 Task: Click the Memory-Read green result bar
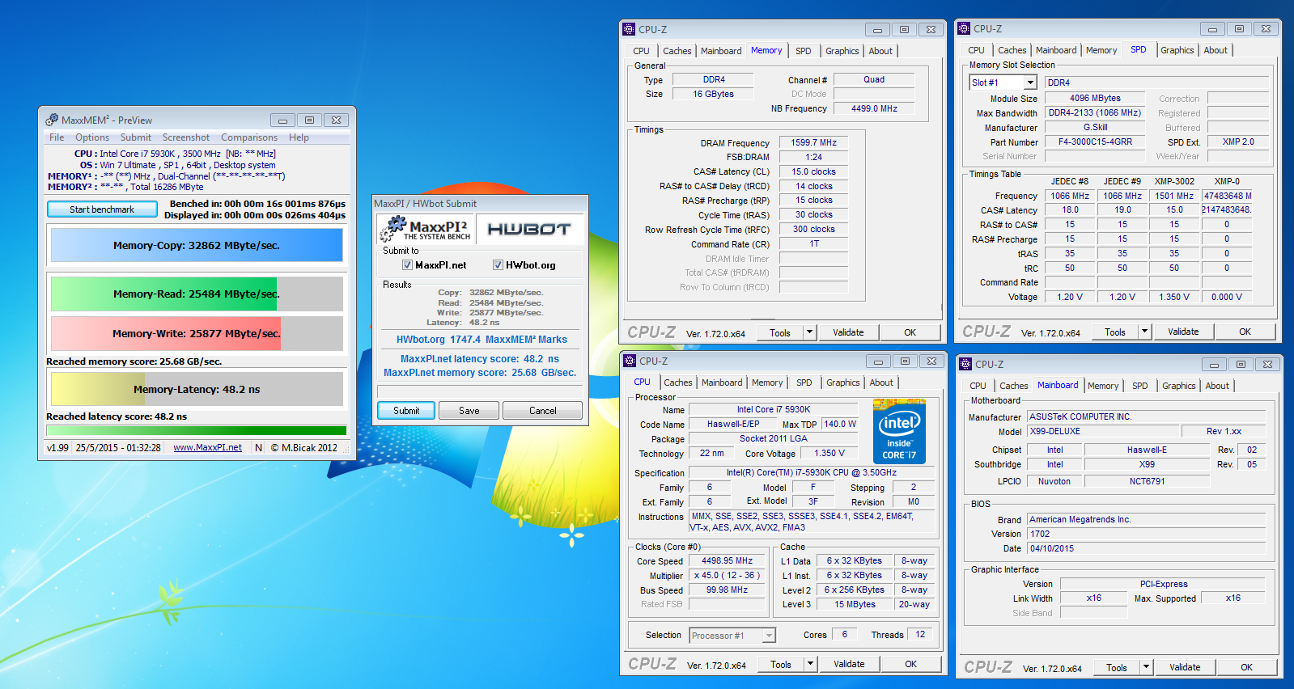click(x=197, y=294)
